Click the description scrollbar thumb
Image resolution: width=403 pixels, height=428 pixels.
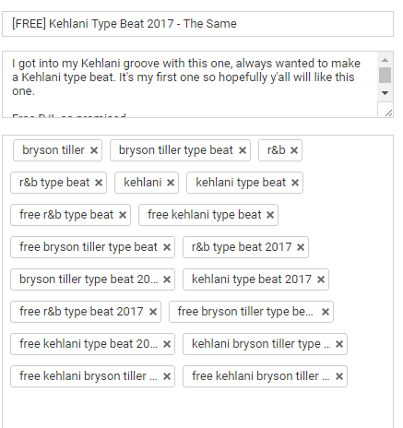tap(385, 75)
